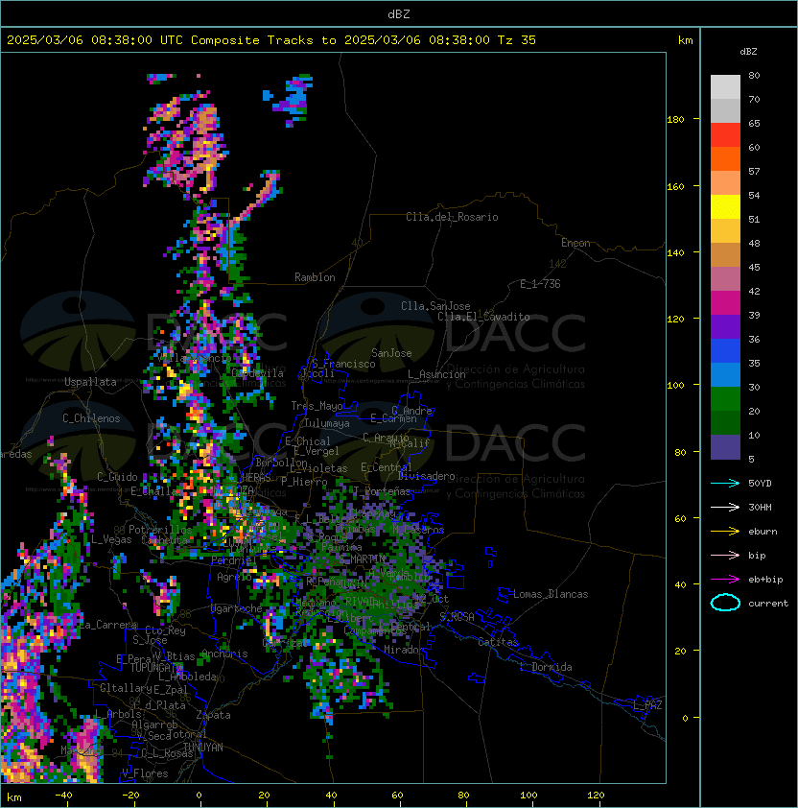Click the E_1-736 map label
The height and width of the screenshot is (808, 798).
(x=540, y=284)
